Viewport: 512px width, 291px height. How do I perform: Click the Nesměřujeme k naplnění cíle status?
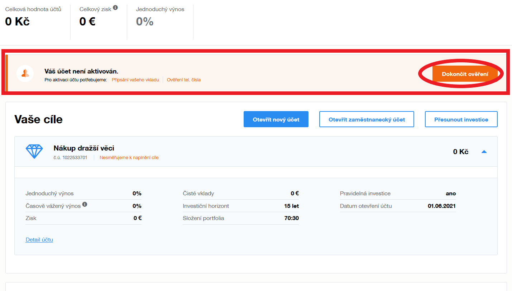click(x=129, y=157)
